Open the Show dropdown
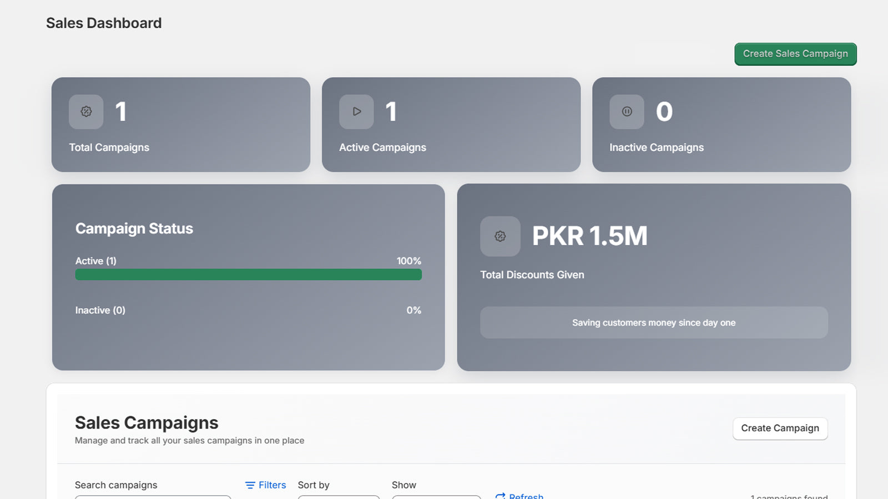 pos(436,497)
